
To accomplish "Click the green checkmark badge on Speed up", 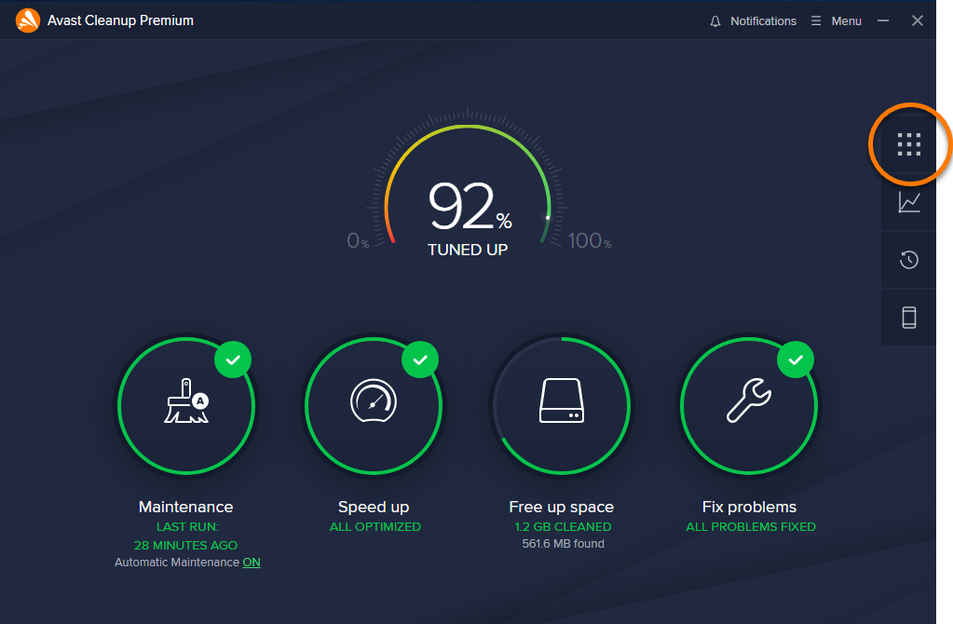I will (x=420, y=359).
